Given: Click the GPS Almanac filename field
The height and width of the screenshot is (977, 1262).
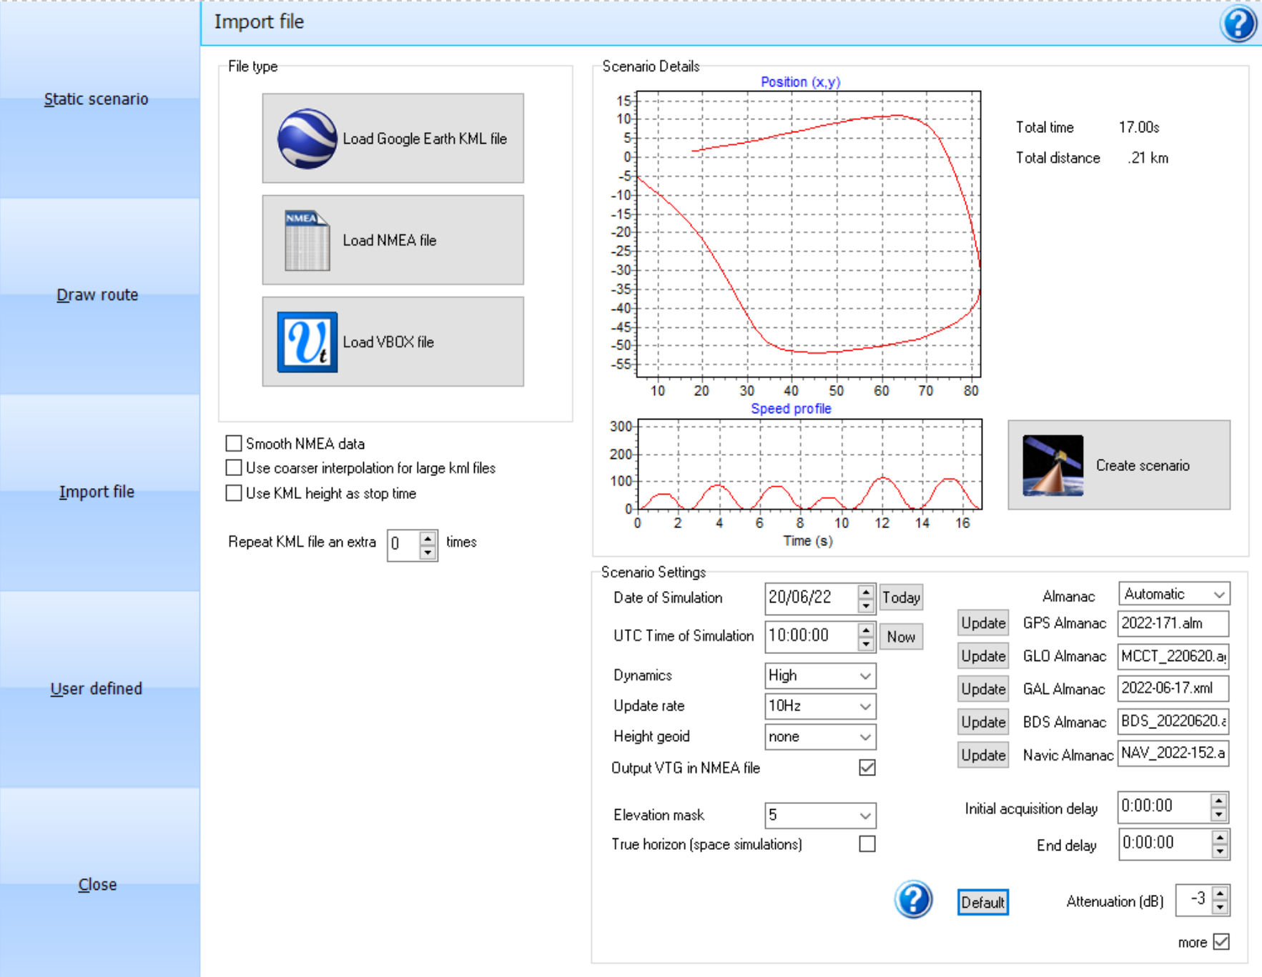Looking at the screenshot, I should click(x=1173, y=623).
